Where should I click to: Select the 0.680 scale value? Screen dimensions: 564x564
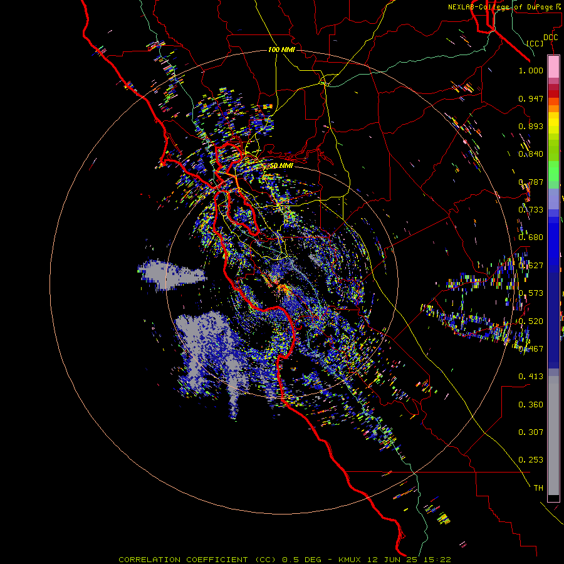531,238
